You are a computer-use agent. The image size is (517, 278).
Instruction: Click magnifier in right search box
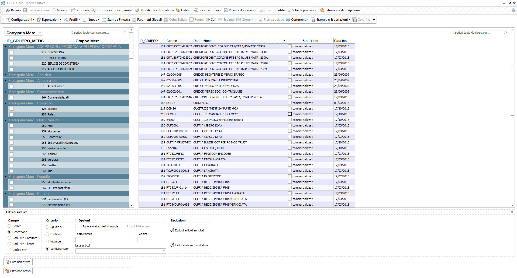(505, 33)
